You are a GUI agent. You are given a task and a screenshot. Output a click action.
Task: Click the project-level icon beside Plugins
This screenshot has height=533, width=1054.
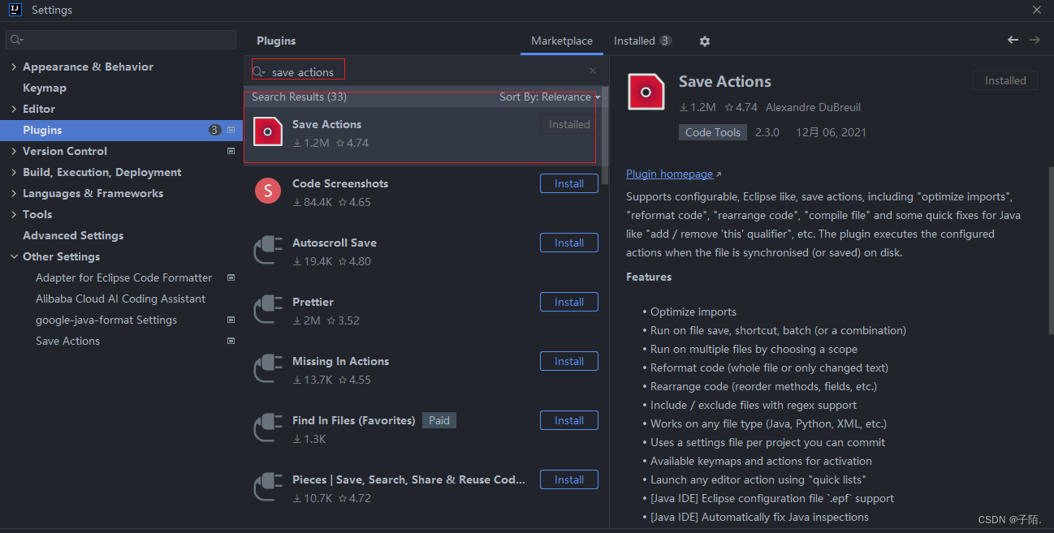click(231, 130)
